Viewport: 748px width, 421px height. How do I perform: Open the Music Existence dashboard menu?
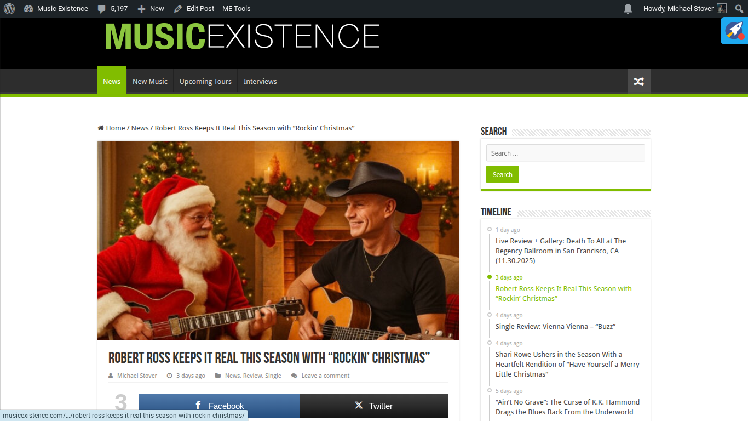(x=56, y=9)
